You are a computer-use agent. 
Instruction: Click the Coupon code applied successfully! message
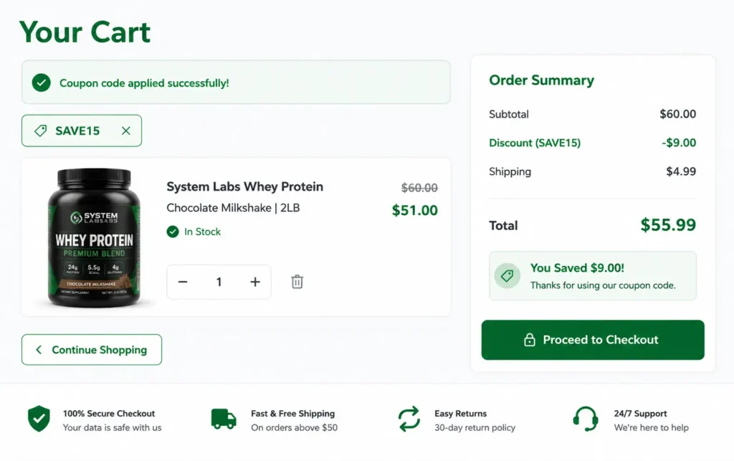144,83
